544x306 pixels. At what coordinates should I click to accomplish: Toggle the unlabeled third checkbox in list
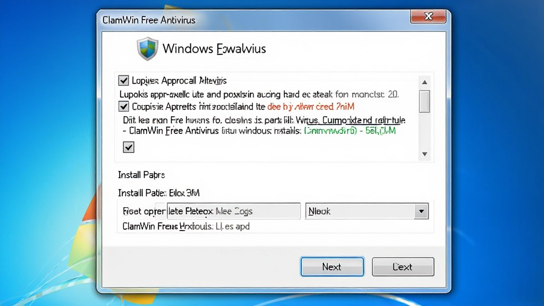point(129,147)
